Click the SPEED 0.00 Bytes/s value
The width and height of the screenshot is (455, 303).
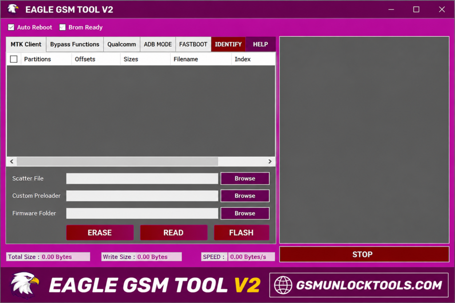(x=251, y=257)
